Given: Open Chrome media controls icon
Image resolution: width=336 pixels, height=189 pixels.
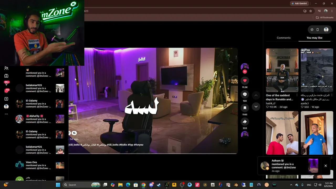Looking at the screenshot, I should 319,11.
